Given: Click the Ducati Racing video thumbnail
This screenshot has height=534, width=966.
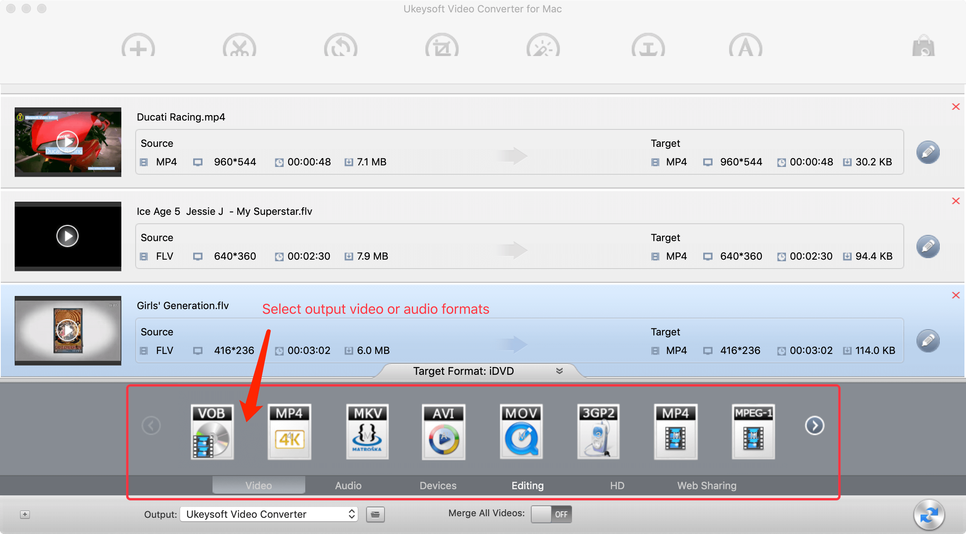Looking at the screenshot, I should point(68,141).
